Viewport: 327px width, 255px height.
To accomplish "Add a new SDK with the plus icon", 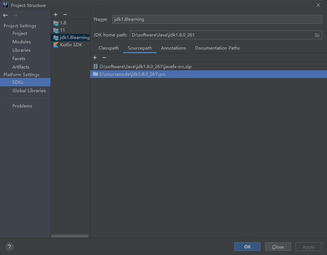I will (x=55, y=15).
